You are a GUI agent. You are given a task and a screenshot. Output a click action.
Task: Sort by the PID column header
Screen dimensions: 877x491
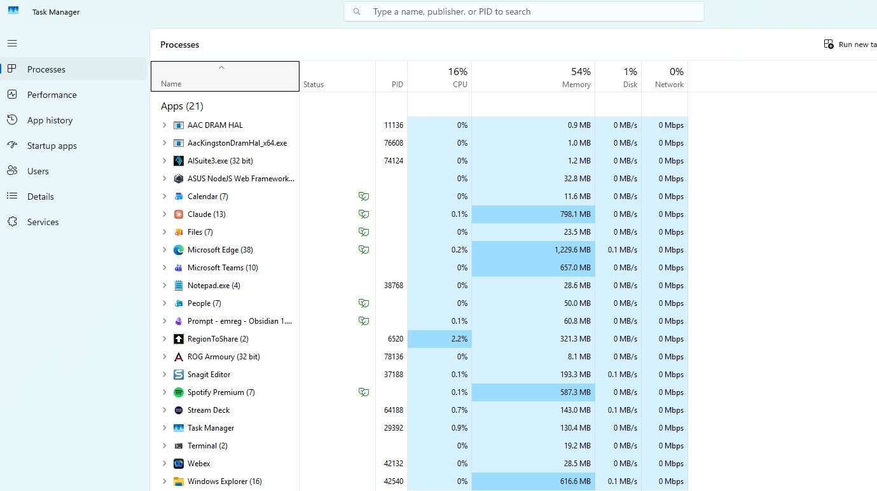391,76
